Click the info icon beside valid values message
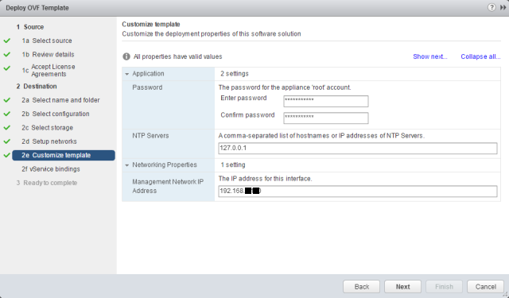Viewport: 509px width, 298px height. [x=126, y=56]
